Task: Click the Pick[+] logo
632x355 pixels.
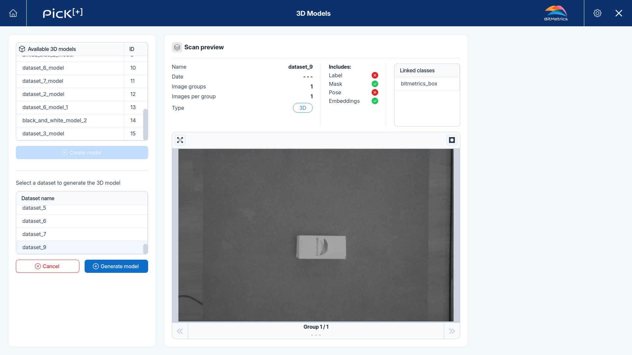Action: tap(63, 13)
